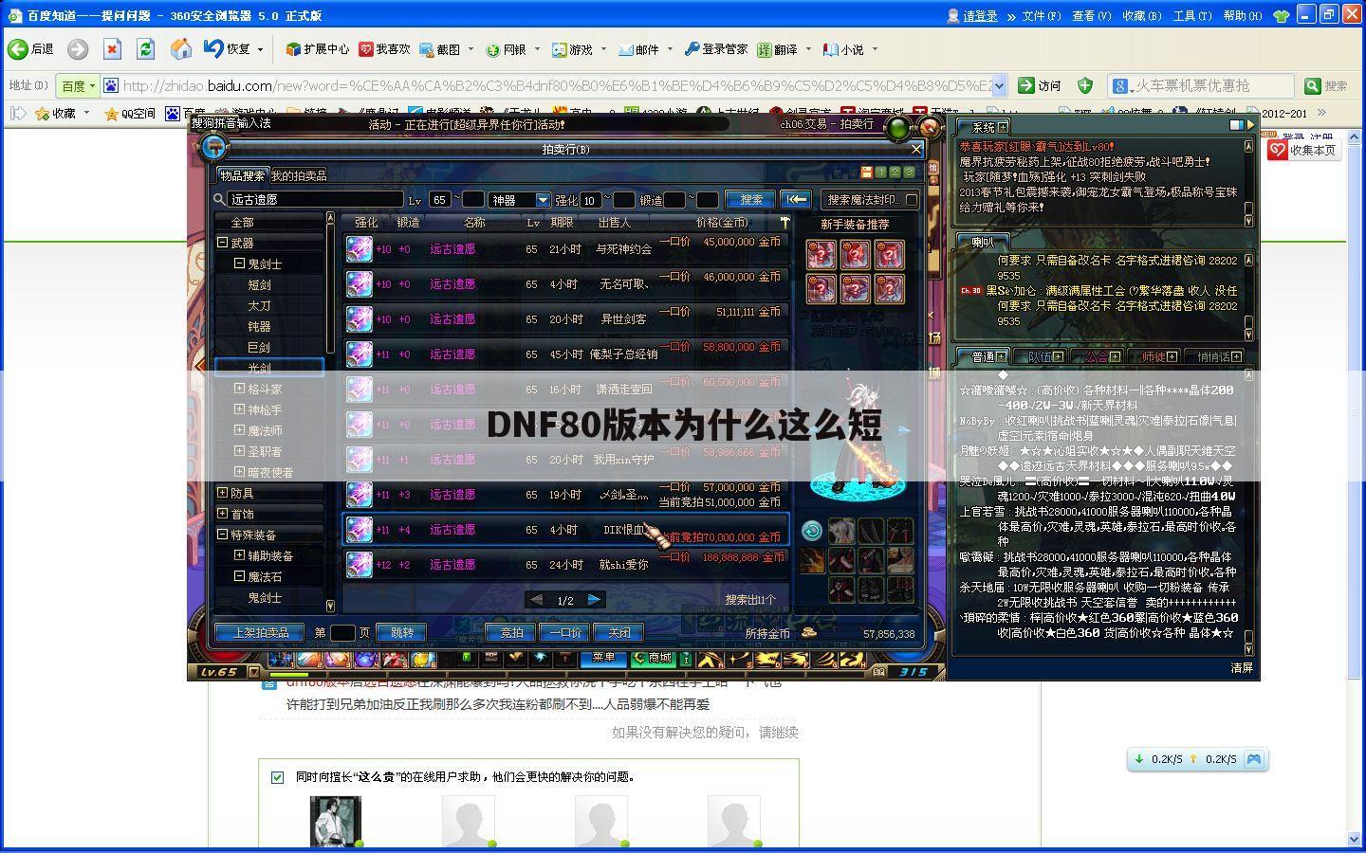
Task: Click the first recommended equipment icon under 新手装备推荐
Action: (x=821, y=254)
